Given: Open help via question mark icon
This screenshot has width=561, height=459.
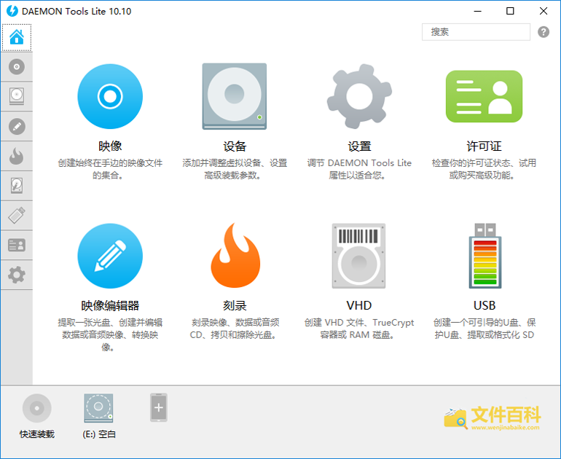Looking at the screenshot, I should (543, 32).
